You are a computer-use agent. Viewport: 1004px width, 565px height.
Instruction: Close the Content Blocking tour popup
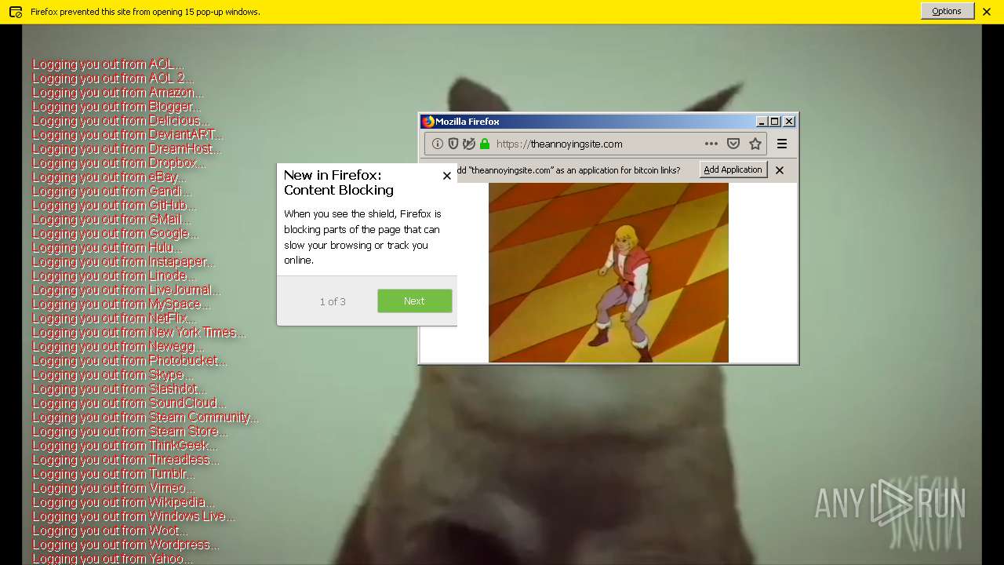(447, 176)
